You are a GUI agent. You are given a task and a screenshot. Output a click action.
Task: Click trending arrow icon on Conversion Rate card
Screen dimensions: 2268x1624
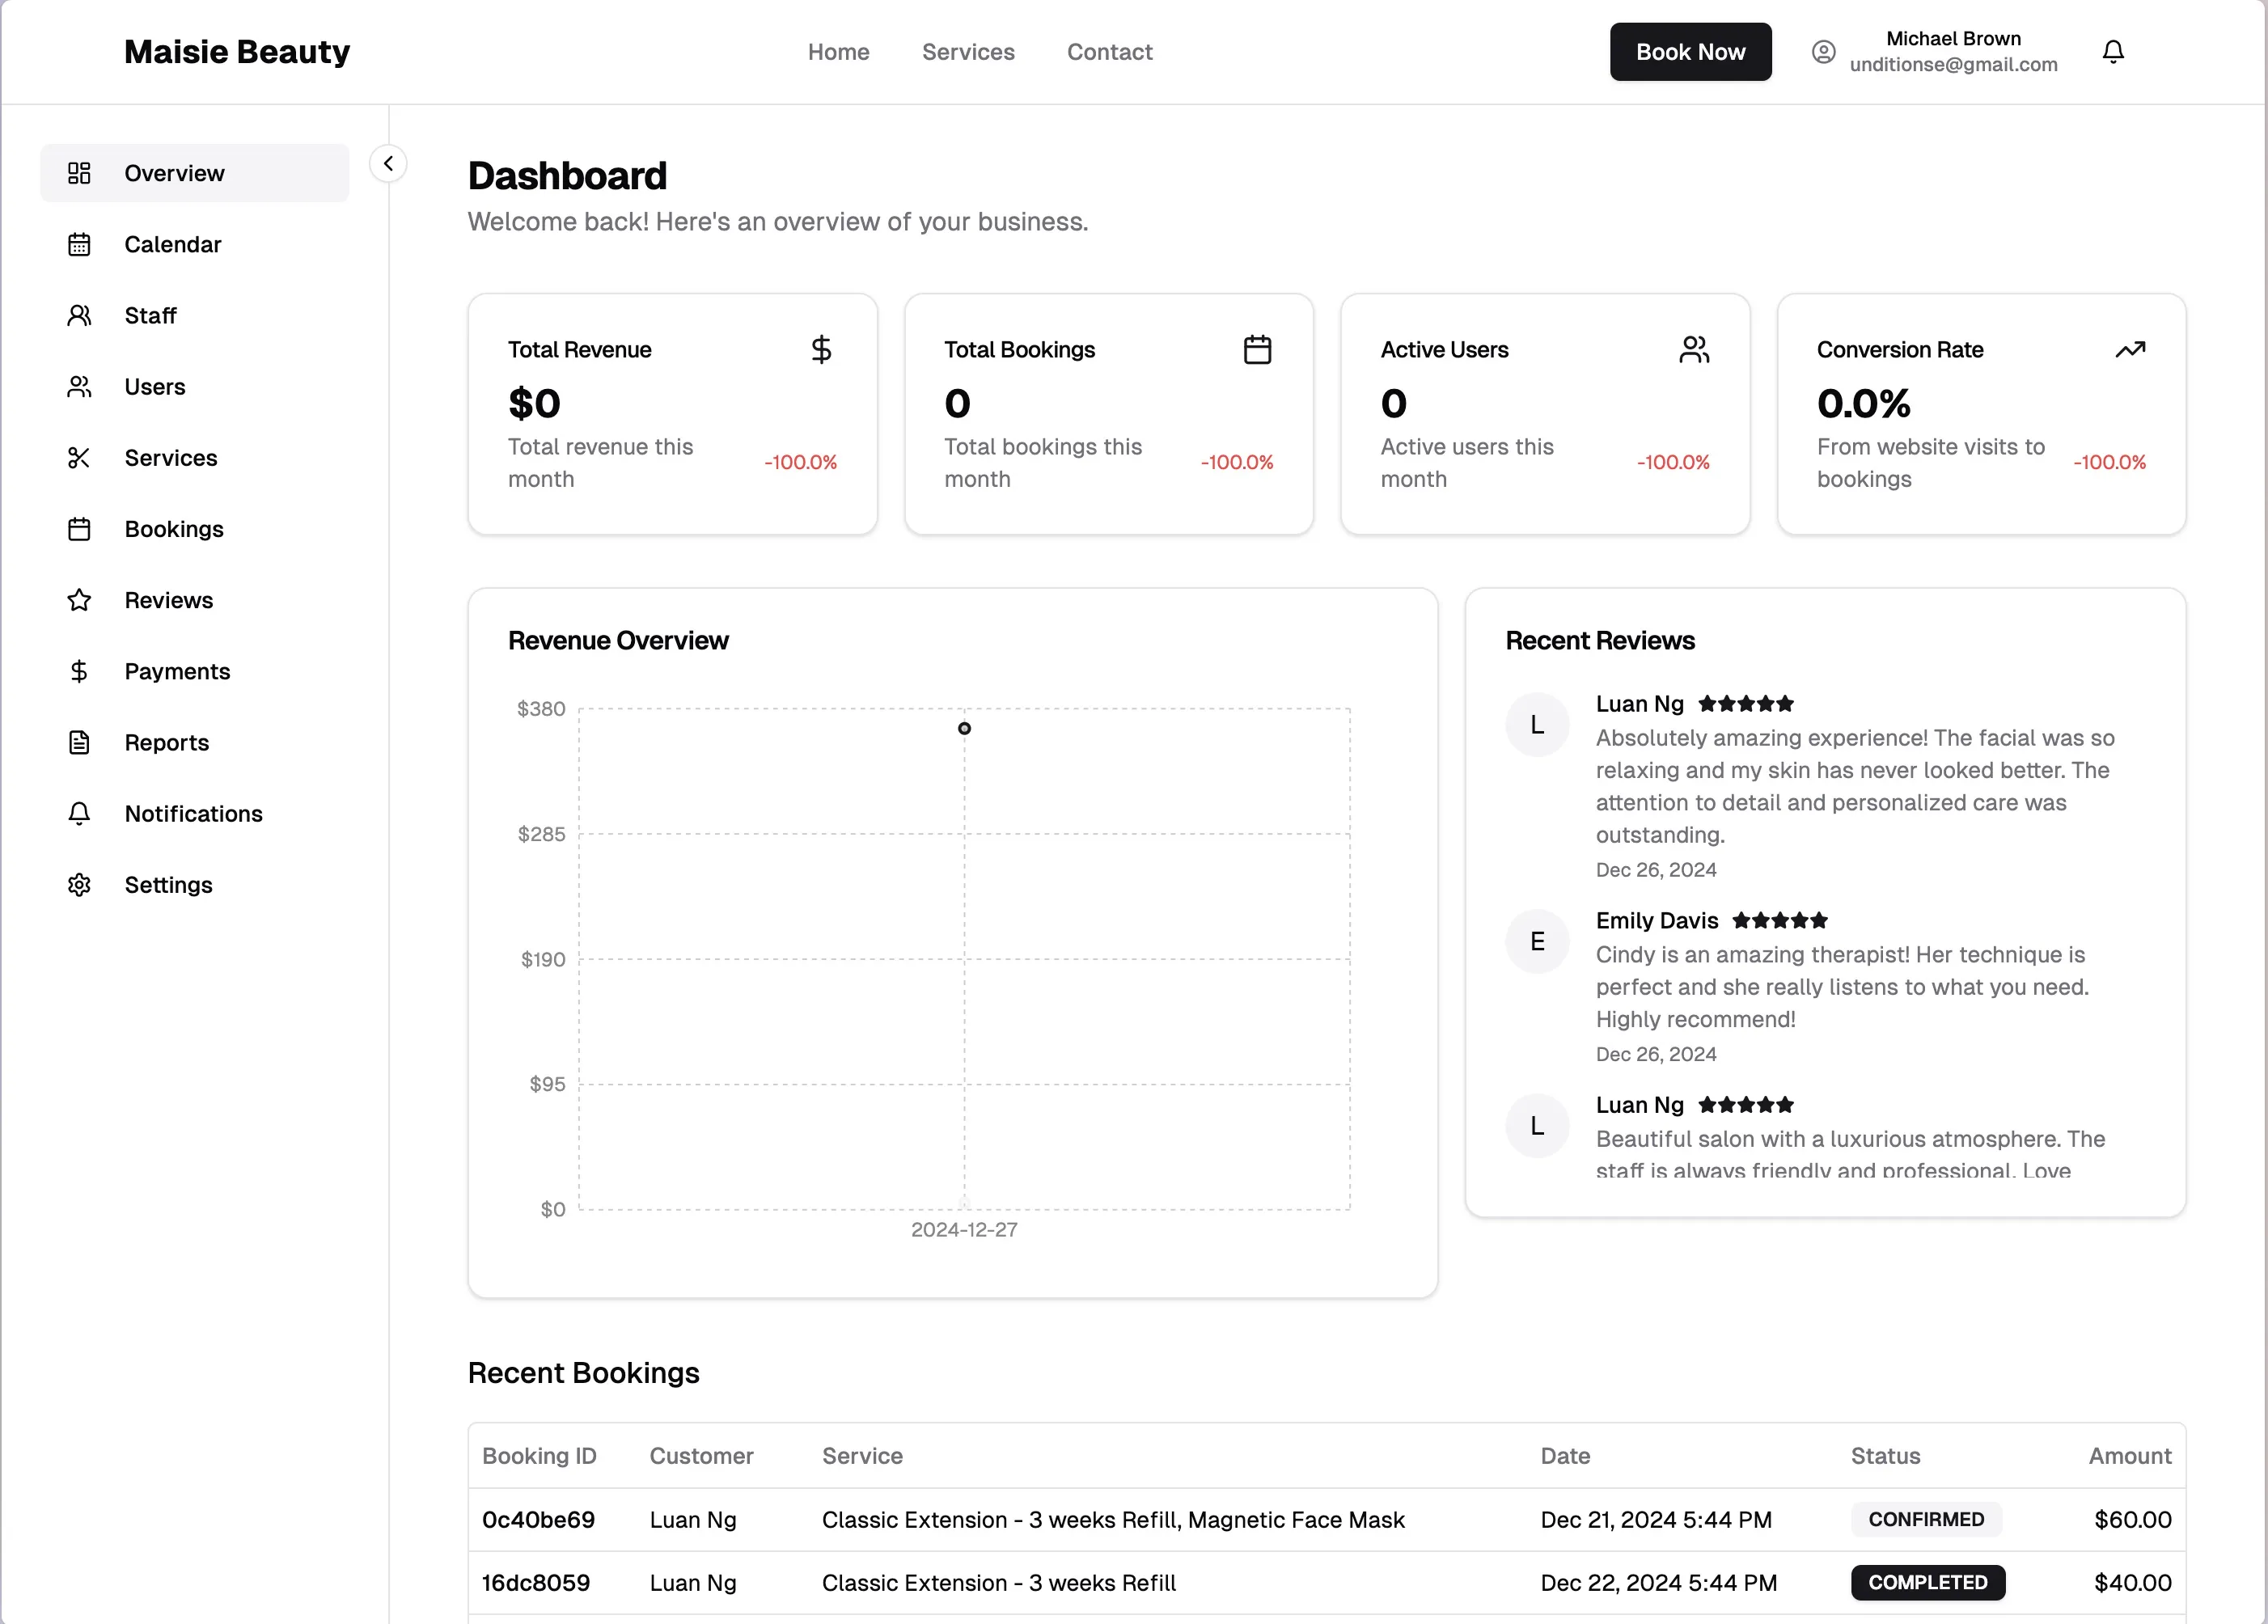tap(2130, 349)
